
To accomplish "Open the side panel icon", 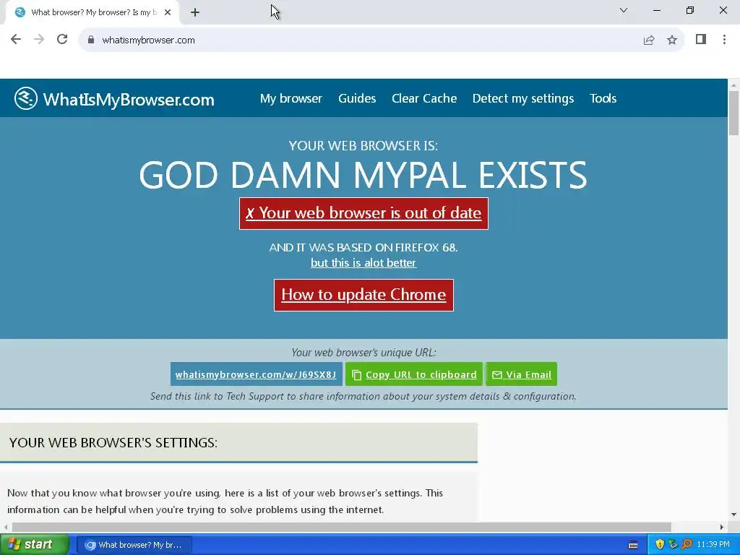I will (701, 39).
